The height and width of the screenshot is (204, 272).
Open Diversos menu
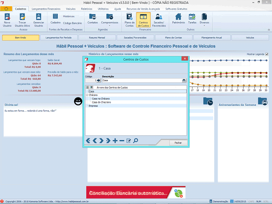[x=204, y=19]
